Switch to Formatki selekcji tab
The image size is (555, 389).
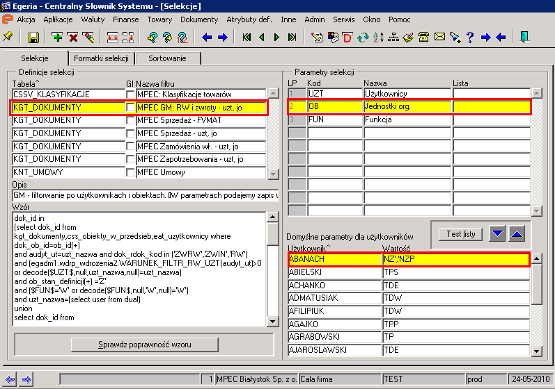click(x=101, y=58)
